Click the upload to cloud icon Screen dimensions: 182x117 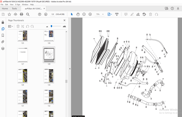tap(16, 14)
